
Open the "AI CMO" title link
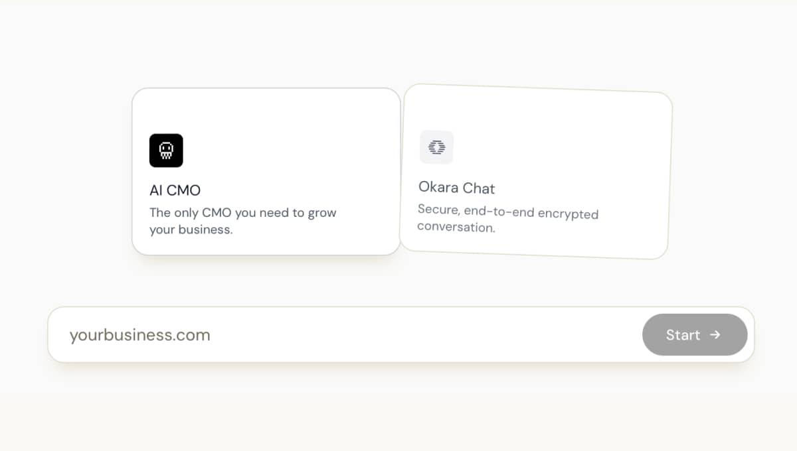coord(175,190)
